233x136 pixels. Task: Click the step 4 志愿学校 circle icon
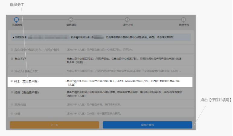coord(184,20)
